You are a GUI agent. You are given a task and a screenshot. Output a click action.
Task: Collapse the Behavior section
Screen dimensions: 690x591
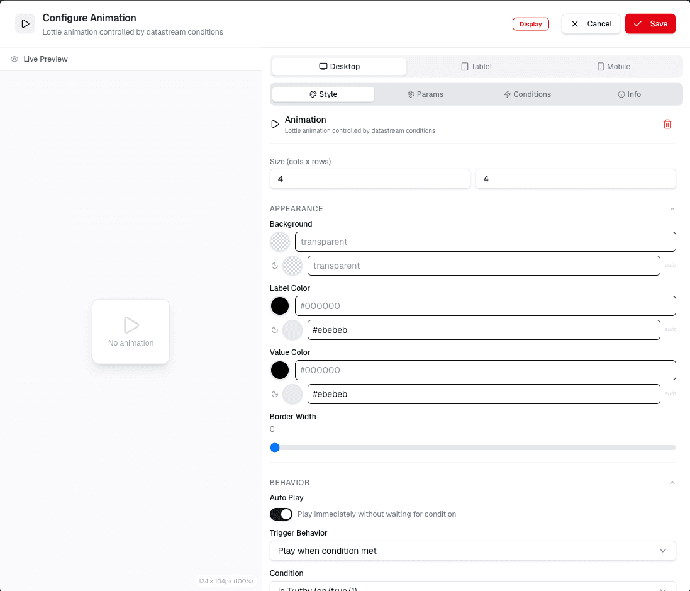[672, 483]
